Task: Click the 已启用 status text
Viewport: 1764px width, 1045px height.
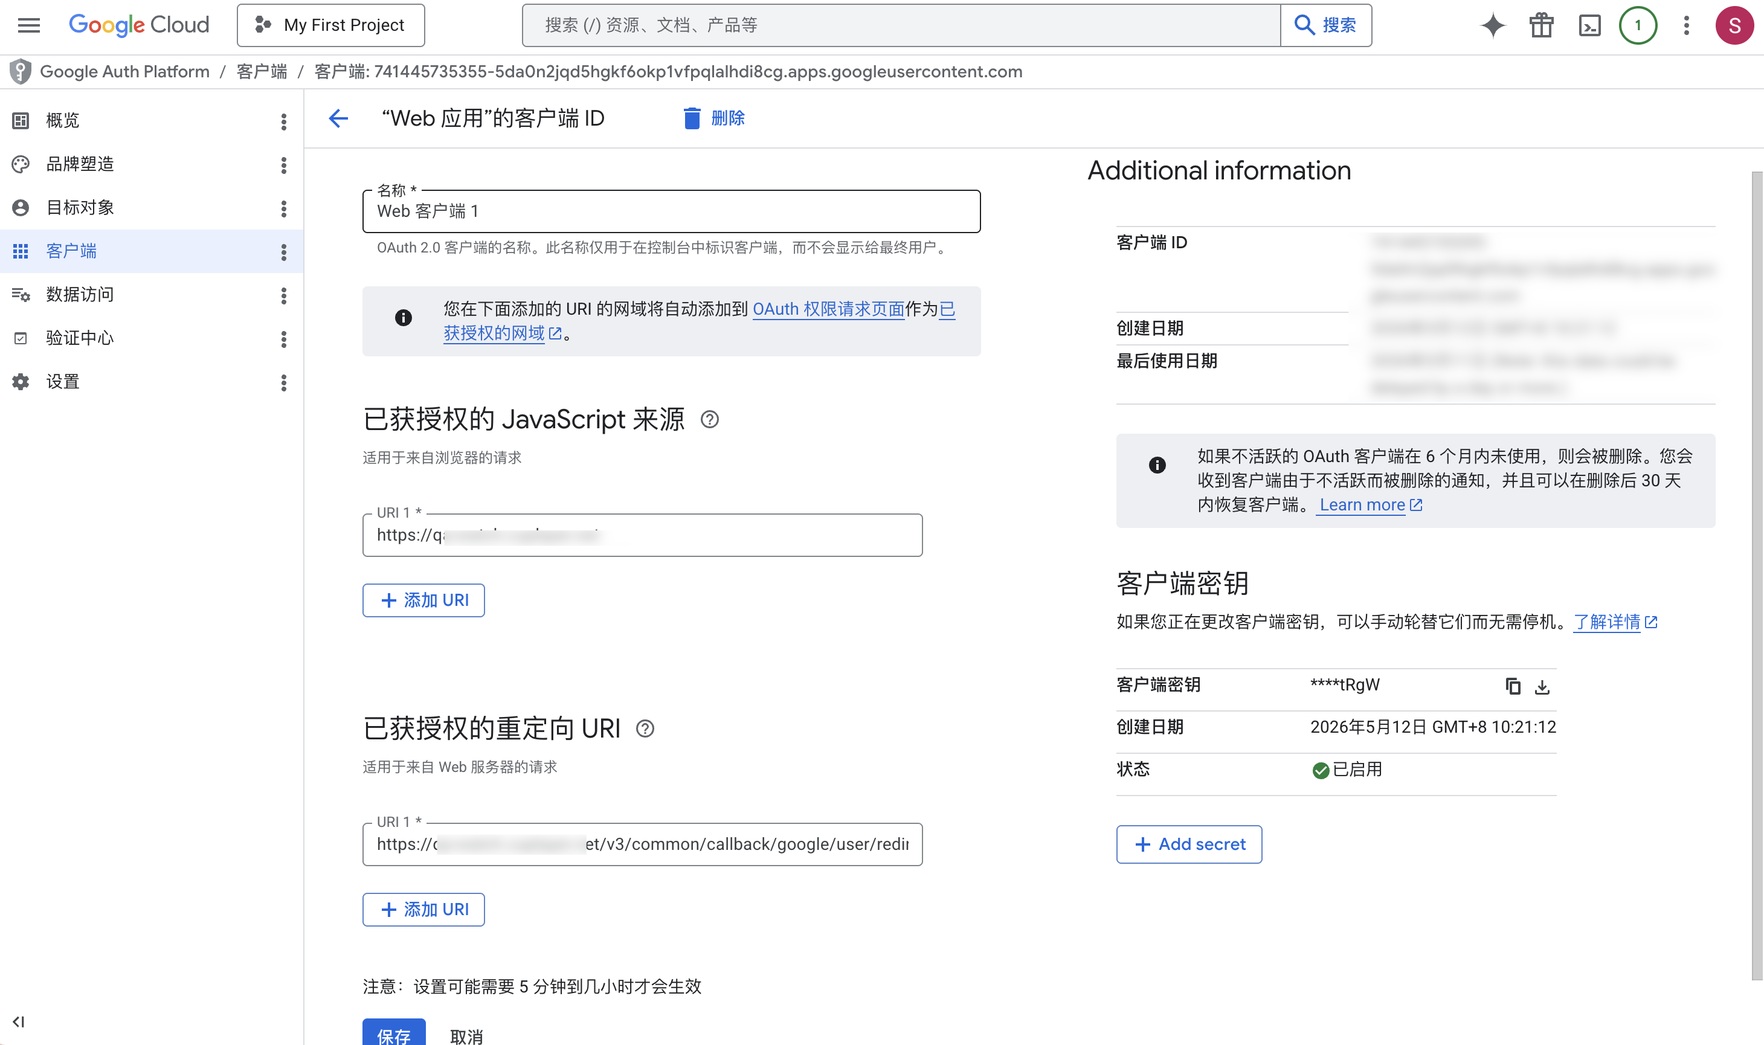Action: 1357,770
